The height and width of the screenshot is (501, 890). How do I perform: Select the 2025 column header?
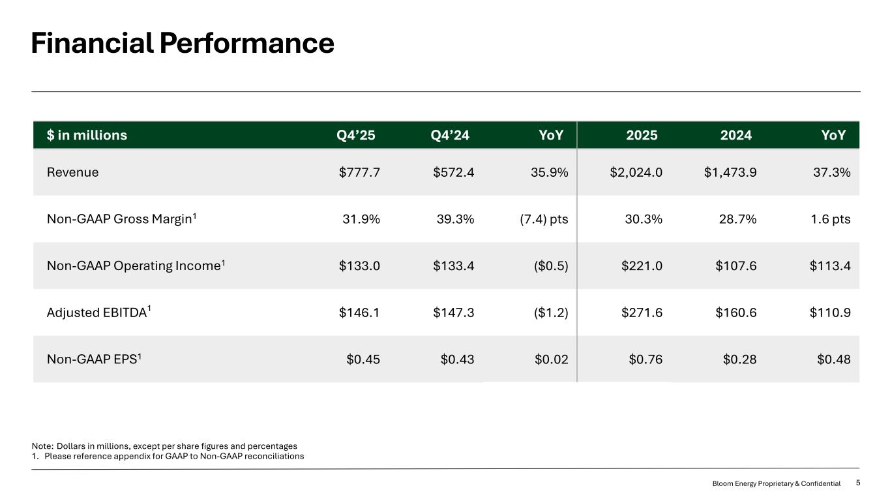point(642,136)
